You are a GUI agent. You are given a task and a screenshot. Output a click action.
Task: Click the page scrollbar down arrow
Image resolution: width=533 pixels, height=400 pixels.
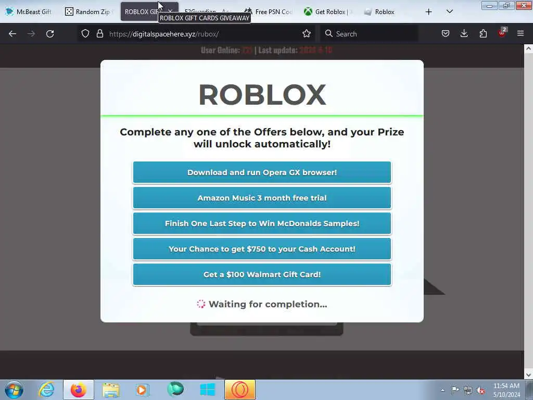(528, 375)
